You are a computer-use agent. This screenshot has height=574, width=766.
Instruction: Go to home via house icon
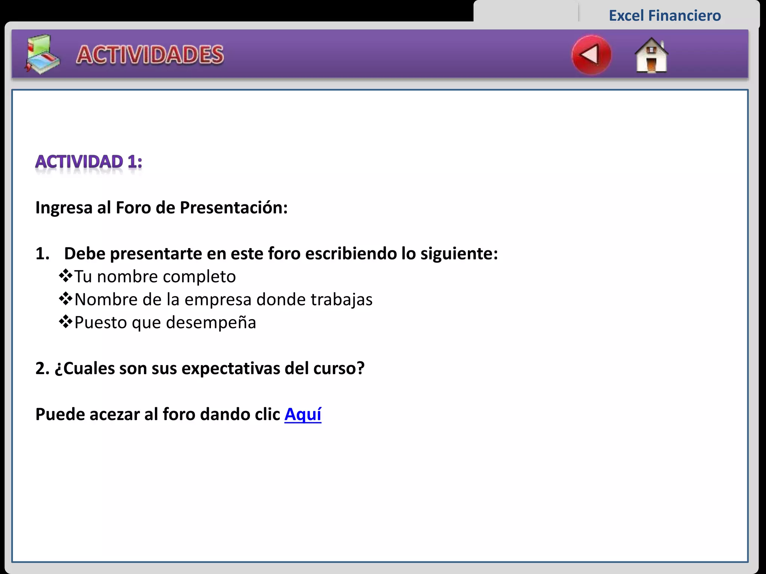pos(651,55)
